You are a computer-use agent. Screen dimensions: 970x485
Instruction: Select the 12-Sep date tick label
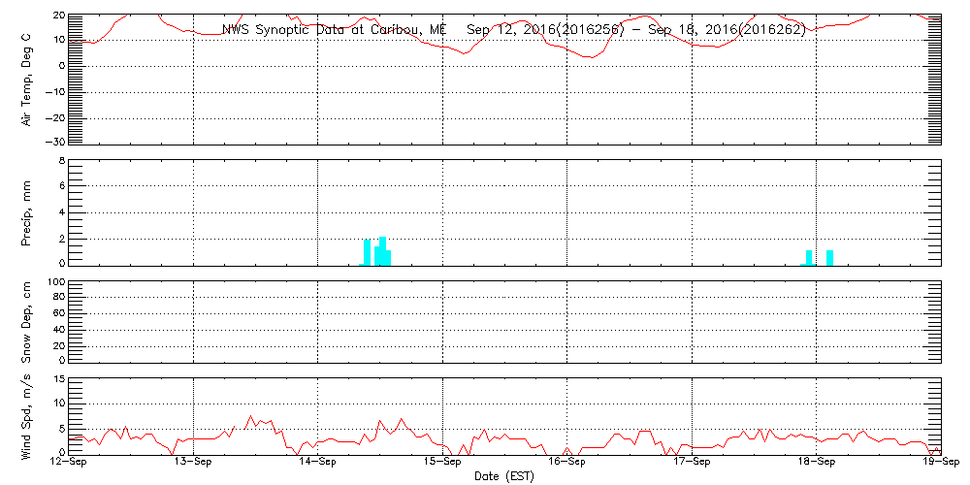click(69, 463)
